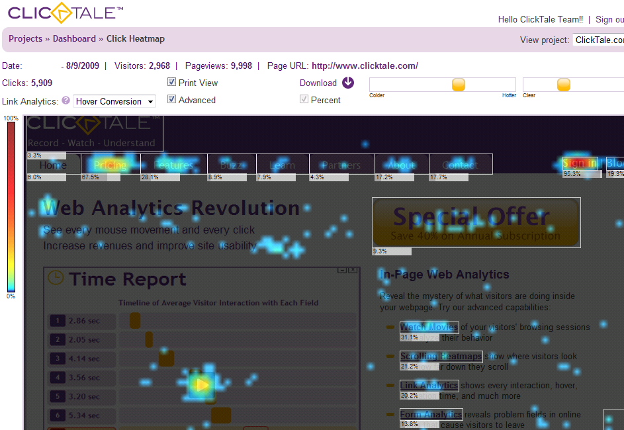This screenshot has width=624, height=430.
Task: Select the Features tab in heatmap
Action: [174, 164]
